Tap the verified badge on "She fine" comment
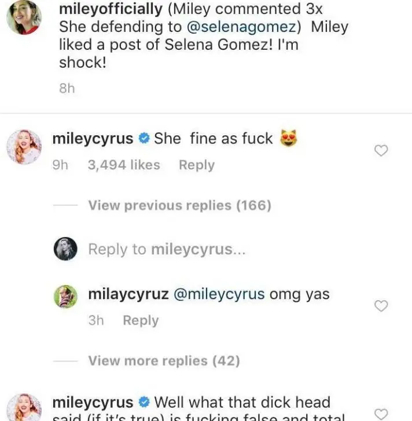 (144, 139)
